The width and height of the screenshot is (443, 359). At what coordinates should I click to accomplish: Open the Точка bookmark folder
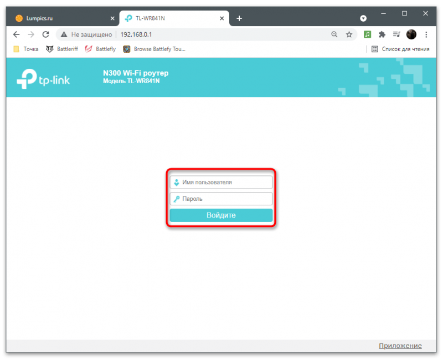26,49
